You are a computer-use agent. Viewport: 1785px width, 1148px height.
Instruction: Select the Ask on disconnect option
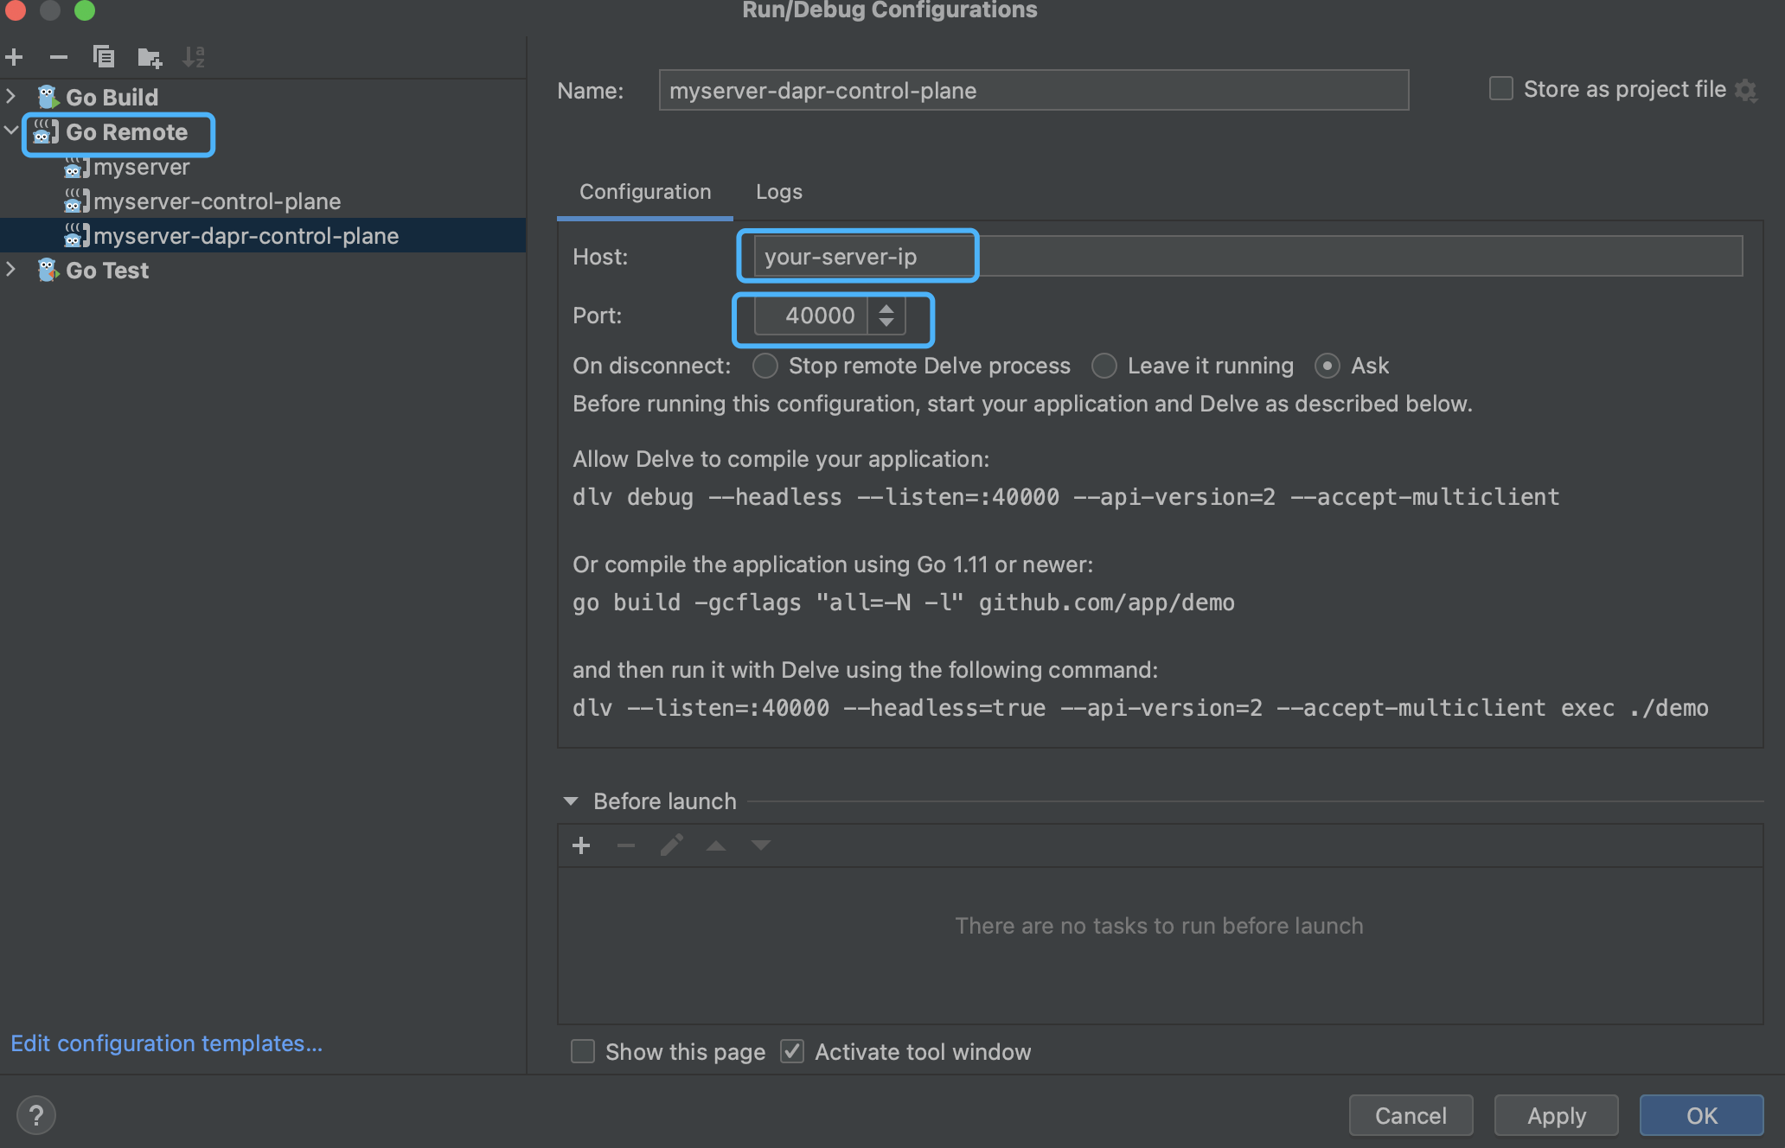click(x=1328, y=366)
